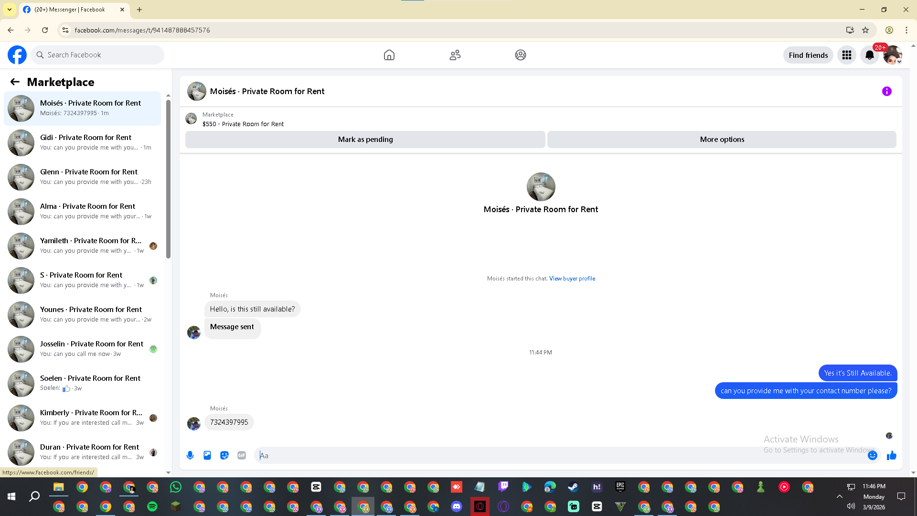Screen dimensions: 917x516
Task: Go back from Marketplace chats
Action: click(15, 82)
